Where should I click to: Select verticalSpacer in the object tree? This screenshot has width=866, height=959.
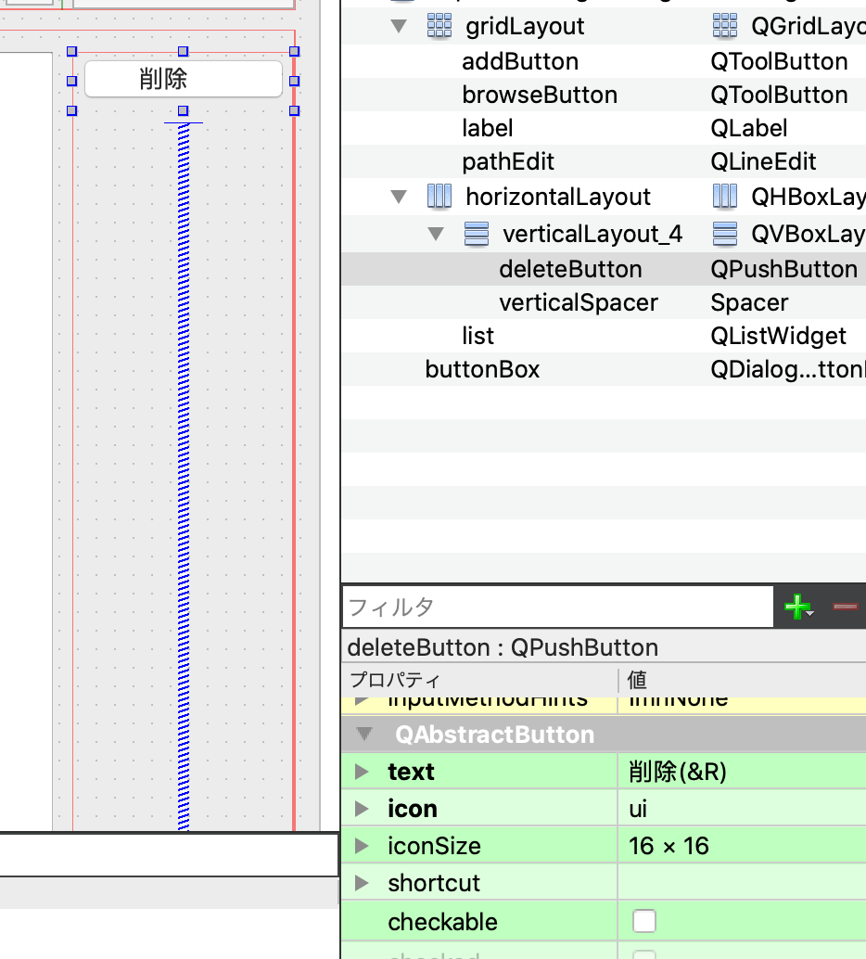(578, 302)
